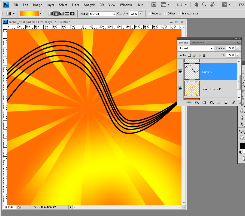The image size is (245, 216).
Task: Enable the Reverse checkbox
Action: [149, 14]
